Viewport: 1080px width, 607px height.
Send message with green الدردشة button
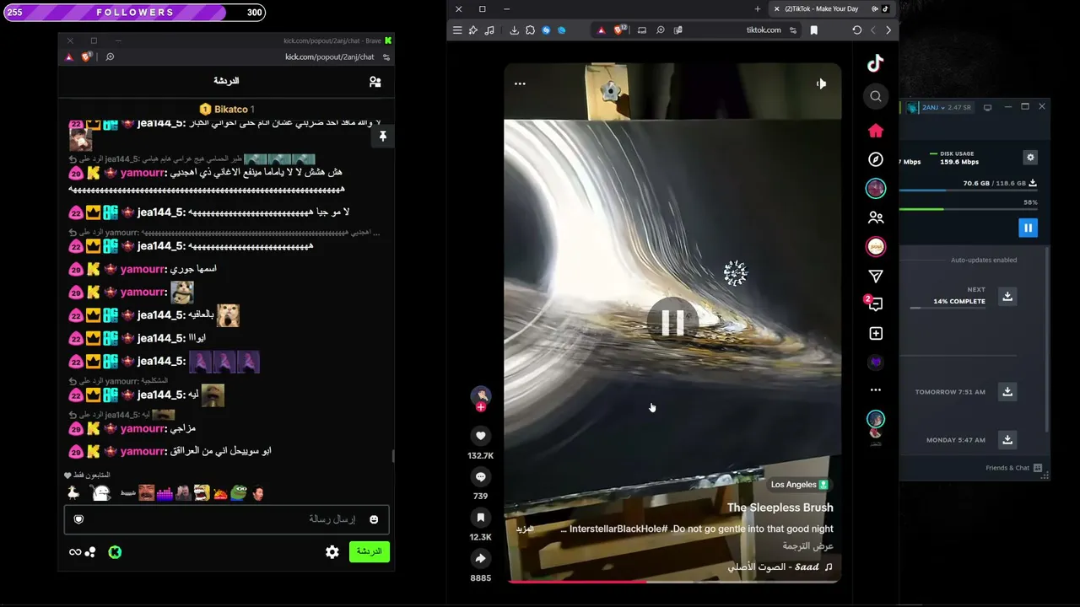370,551
